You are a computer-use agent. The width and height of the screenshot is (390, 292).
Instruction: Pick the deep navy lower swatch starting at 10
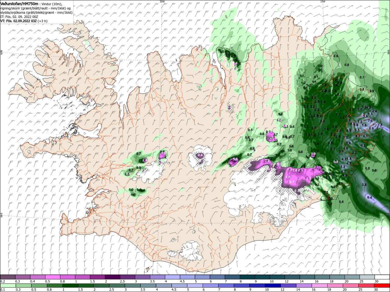273,286
